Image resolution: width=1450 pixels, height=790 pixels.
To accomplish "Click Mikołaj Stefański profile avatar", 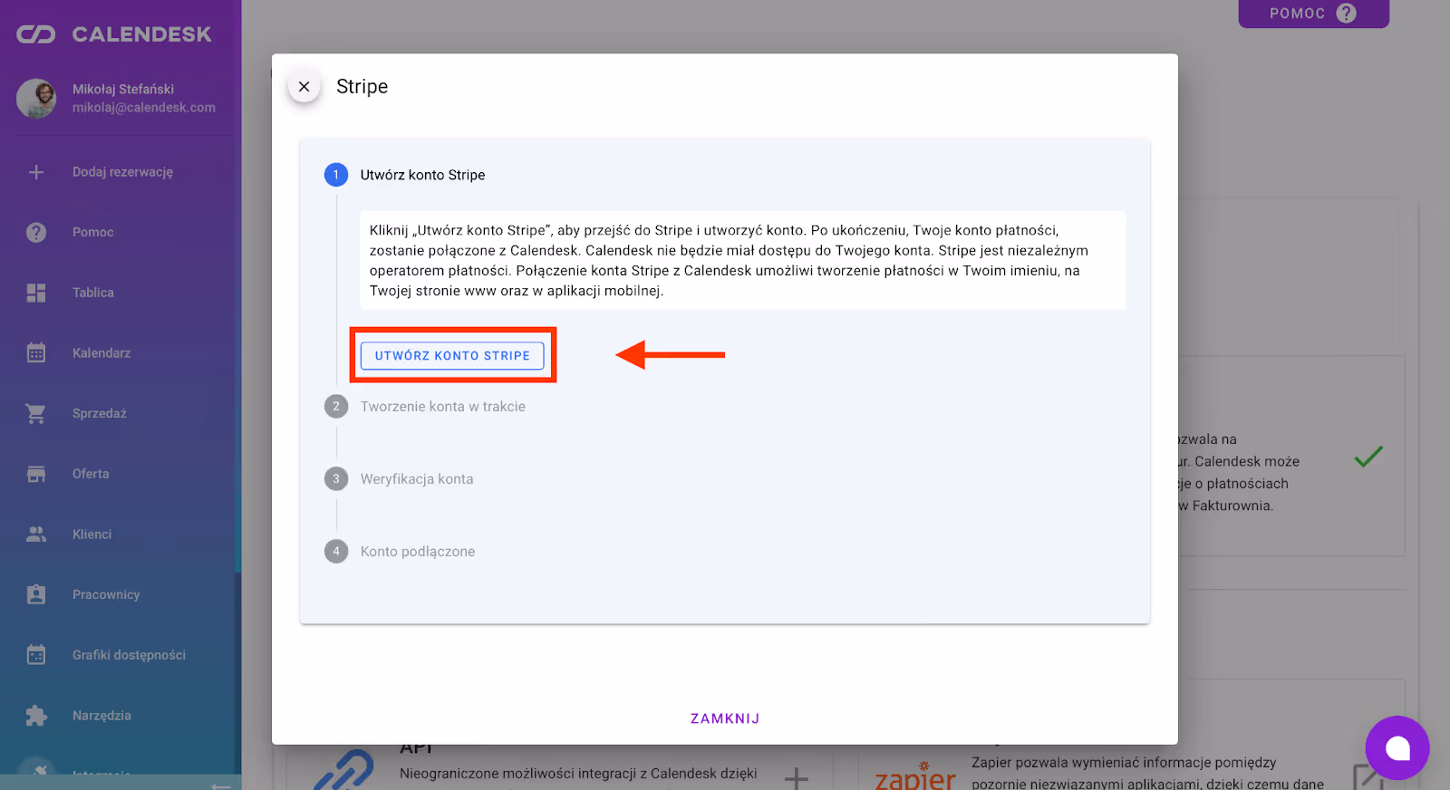I will click(x=37, y=98).
